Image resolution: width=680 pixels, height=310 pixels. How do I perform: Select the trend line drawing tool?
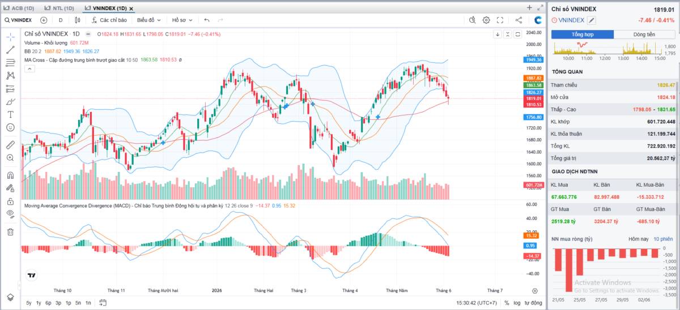tap(10, 50)
